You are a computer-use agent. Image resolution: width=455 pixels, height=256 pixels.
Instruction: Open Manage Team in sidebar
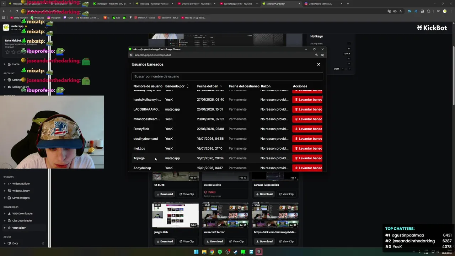pyautogui.click(x=21, y=87)
